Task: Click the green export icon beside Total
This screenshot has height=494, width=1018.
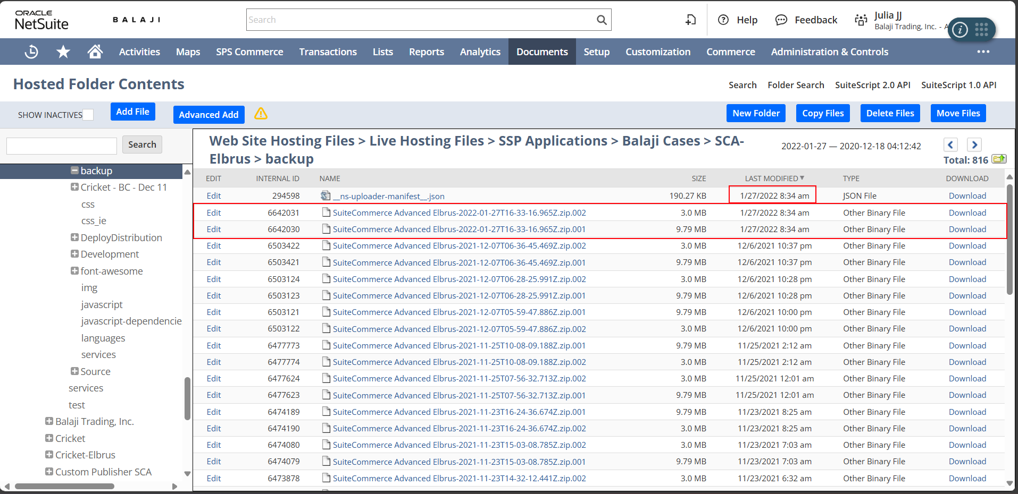Action: point(999,159)
